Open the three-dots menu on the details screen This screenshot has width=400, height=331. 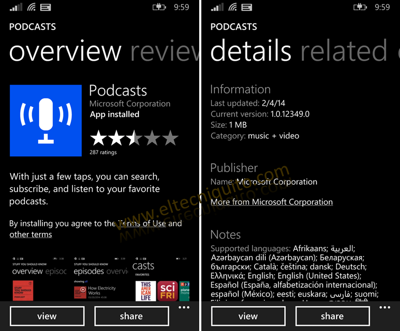coord(385,308)
